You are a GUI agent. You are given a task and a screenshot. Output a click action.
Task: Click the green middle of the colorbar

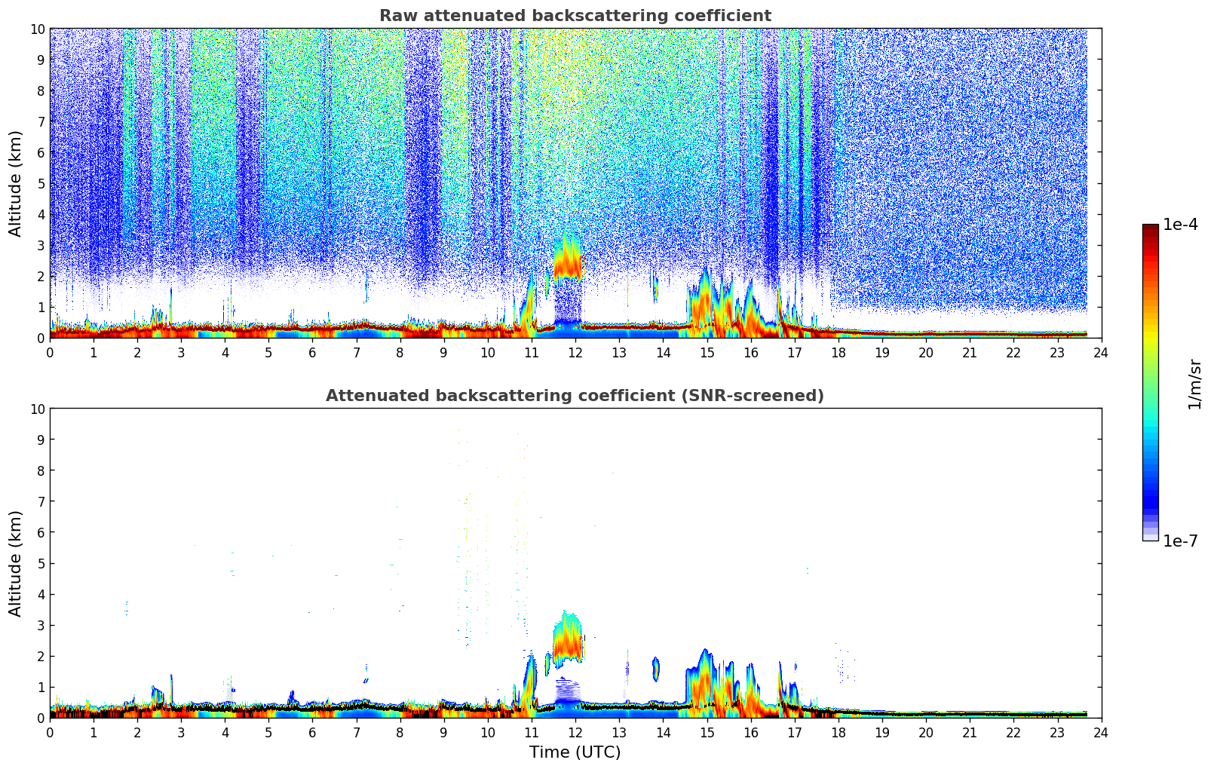[1150, 381]
